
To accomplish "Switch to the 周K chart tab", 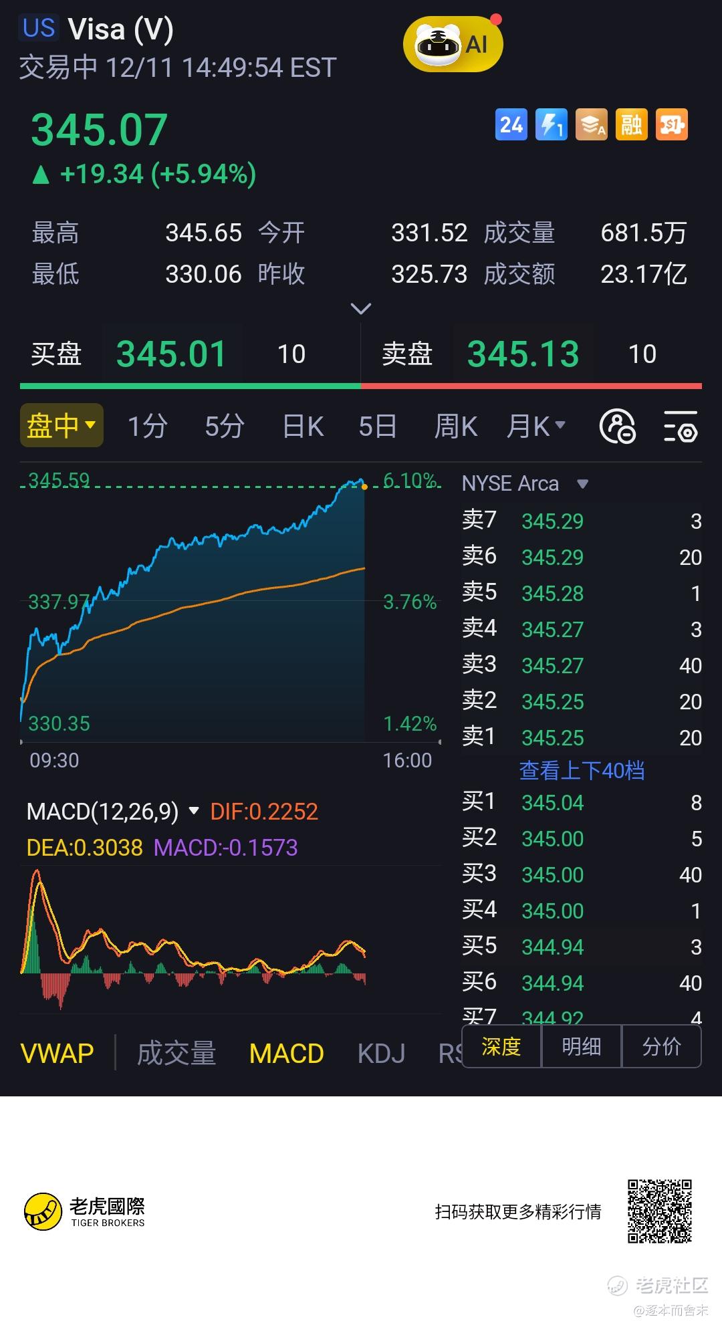I will 456,426.
